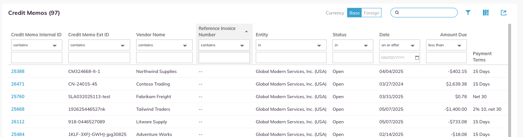Open credit memo 25668

(18, 109)
